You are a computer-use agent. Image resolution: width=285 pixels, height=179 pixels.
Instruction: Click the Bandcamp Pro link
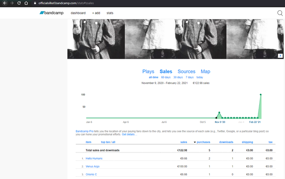[x=85, y=131]
